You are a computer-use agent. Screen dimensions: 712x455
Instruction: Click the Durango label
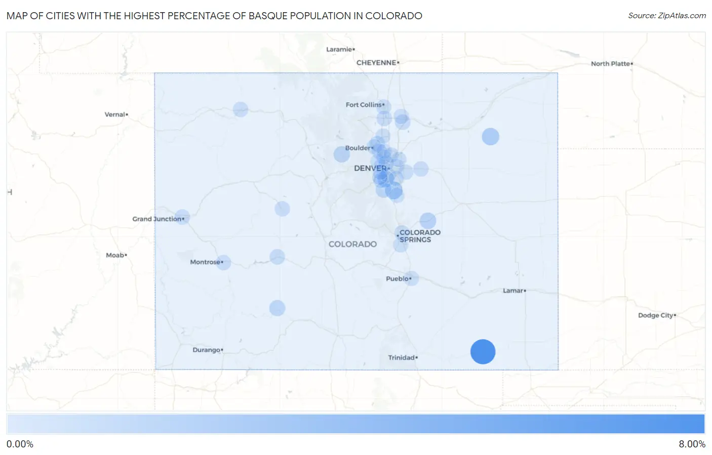(x=206, y=350)
